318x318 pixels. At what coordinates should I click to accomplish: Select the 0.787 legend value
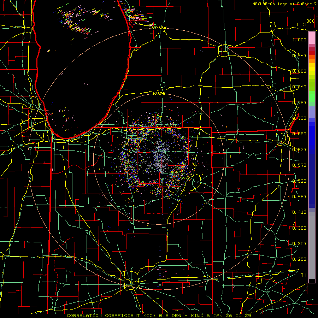click(x=299, y=102)
